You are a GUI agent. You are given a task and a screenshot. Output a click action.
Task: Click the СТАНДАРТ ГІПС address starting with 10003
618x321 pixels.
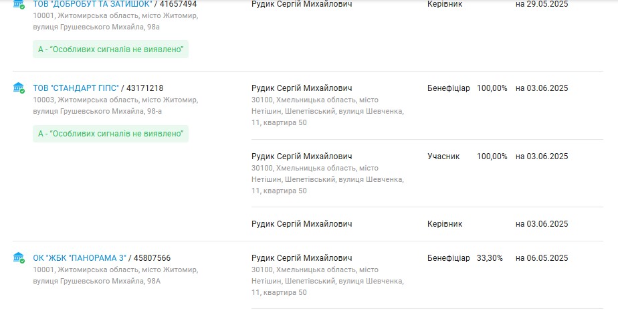point(115,106)
